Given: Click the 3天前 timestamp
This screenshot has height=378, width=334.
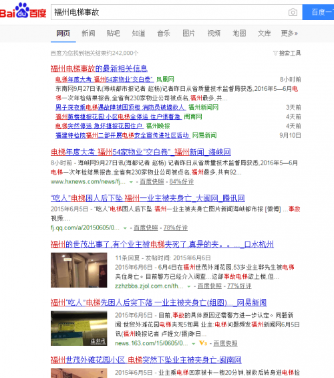Looking at the screenshot, I should click(x=293, y=107).
